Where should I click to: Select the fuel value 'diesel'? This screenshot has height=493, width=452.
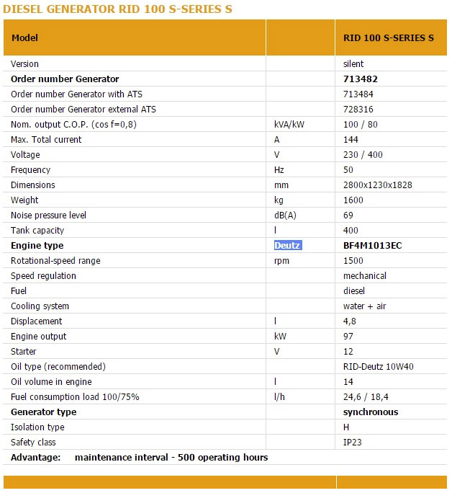[x=354, y=291]
